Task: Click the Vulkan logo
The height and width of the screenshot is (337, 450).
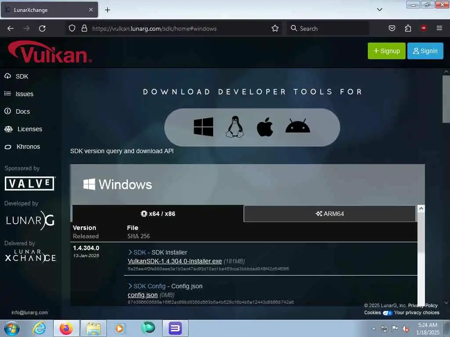Action: 50,52
